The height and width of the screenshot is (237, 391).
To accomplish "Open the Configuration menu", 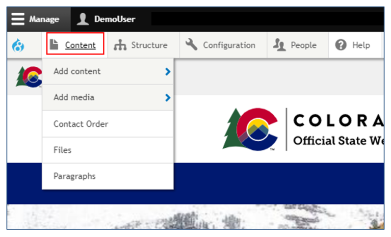I will (x=223, y=45).
